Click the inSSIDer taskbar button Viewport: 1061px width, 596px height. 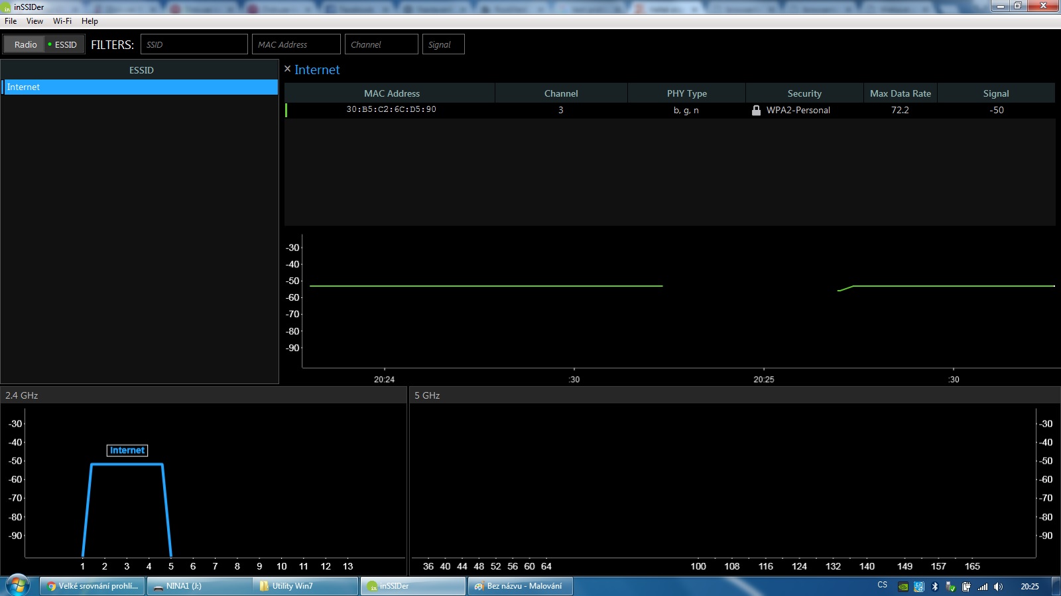click(x=413, y=586)
